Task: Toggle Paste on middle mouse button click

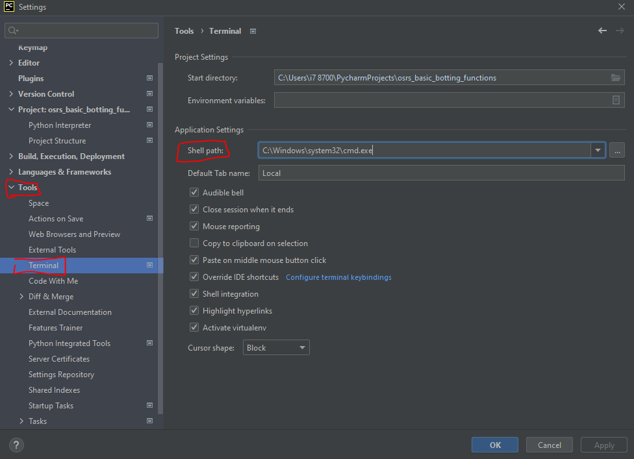Action: 194,260
